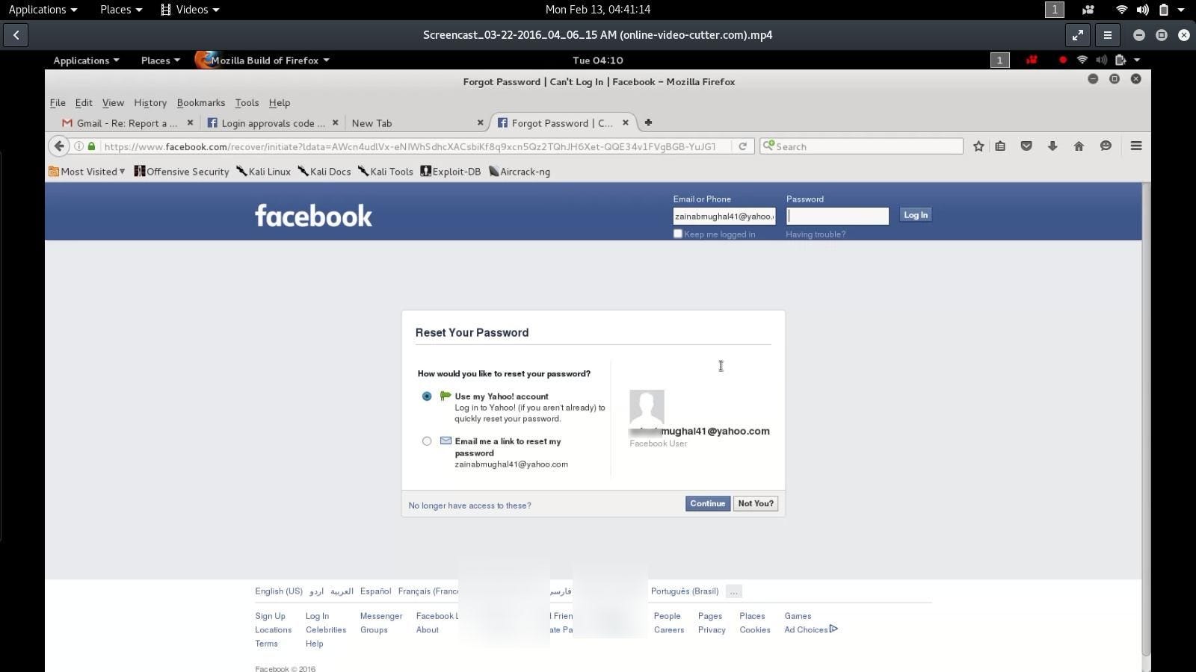The width and height of the screenshot is (1196, 672).
Task: Close the Login approvals code tab
Action: pyautogui.click(x=335, y=122)
